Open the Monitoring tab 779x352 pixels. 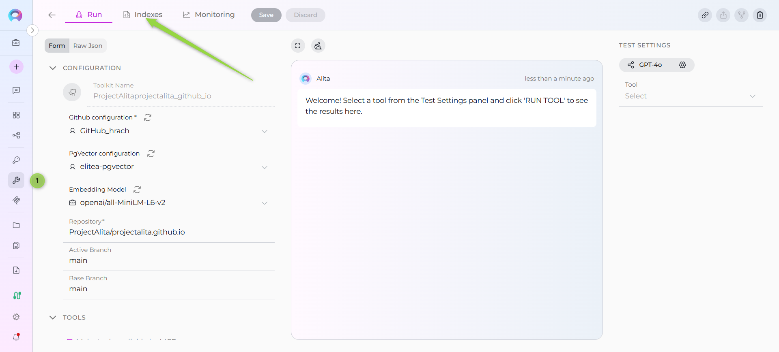click(x=209, y=15)
